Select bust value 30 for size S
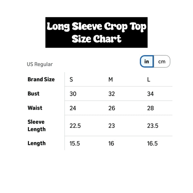Viewport: 193px width, 193px height. point(73,94)
